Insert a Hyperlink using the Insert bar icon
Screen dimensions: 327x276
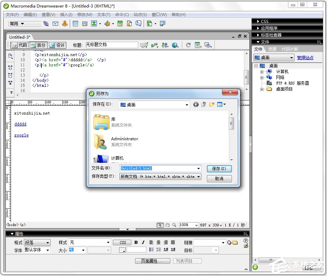pos(46,23)
